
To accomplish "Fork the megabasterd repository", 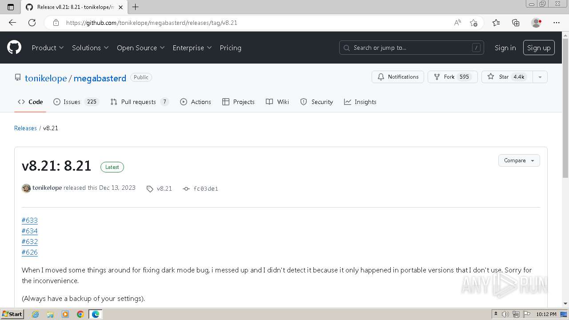I will pyautogui.click(x=452, y=77).
